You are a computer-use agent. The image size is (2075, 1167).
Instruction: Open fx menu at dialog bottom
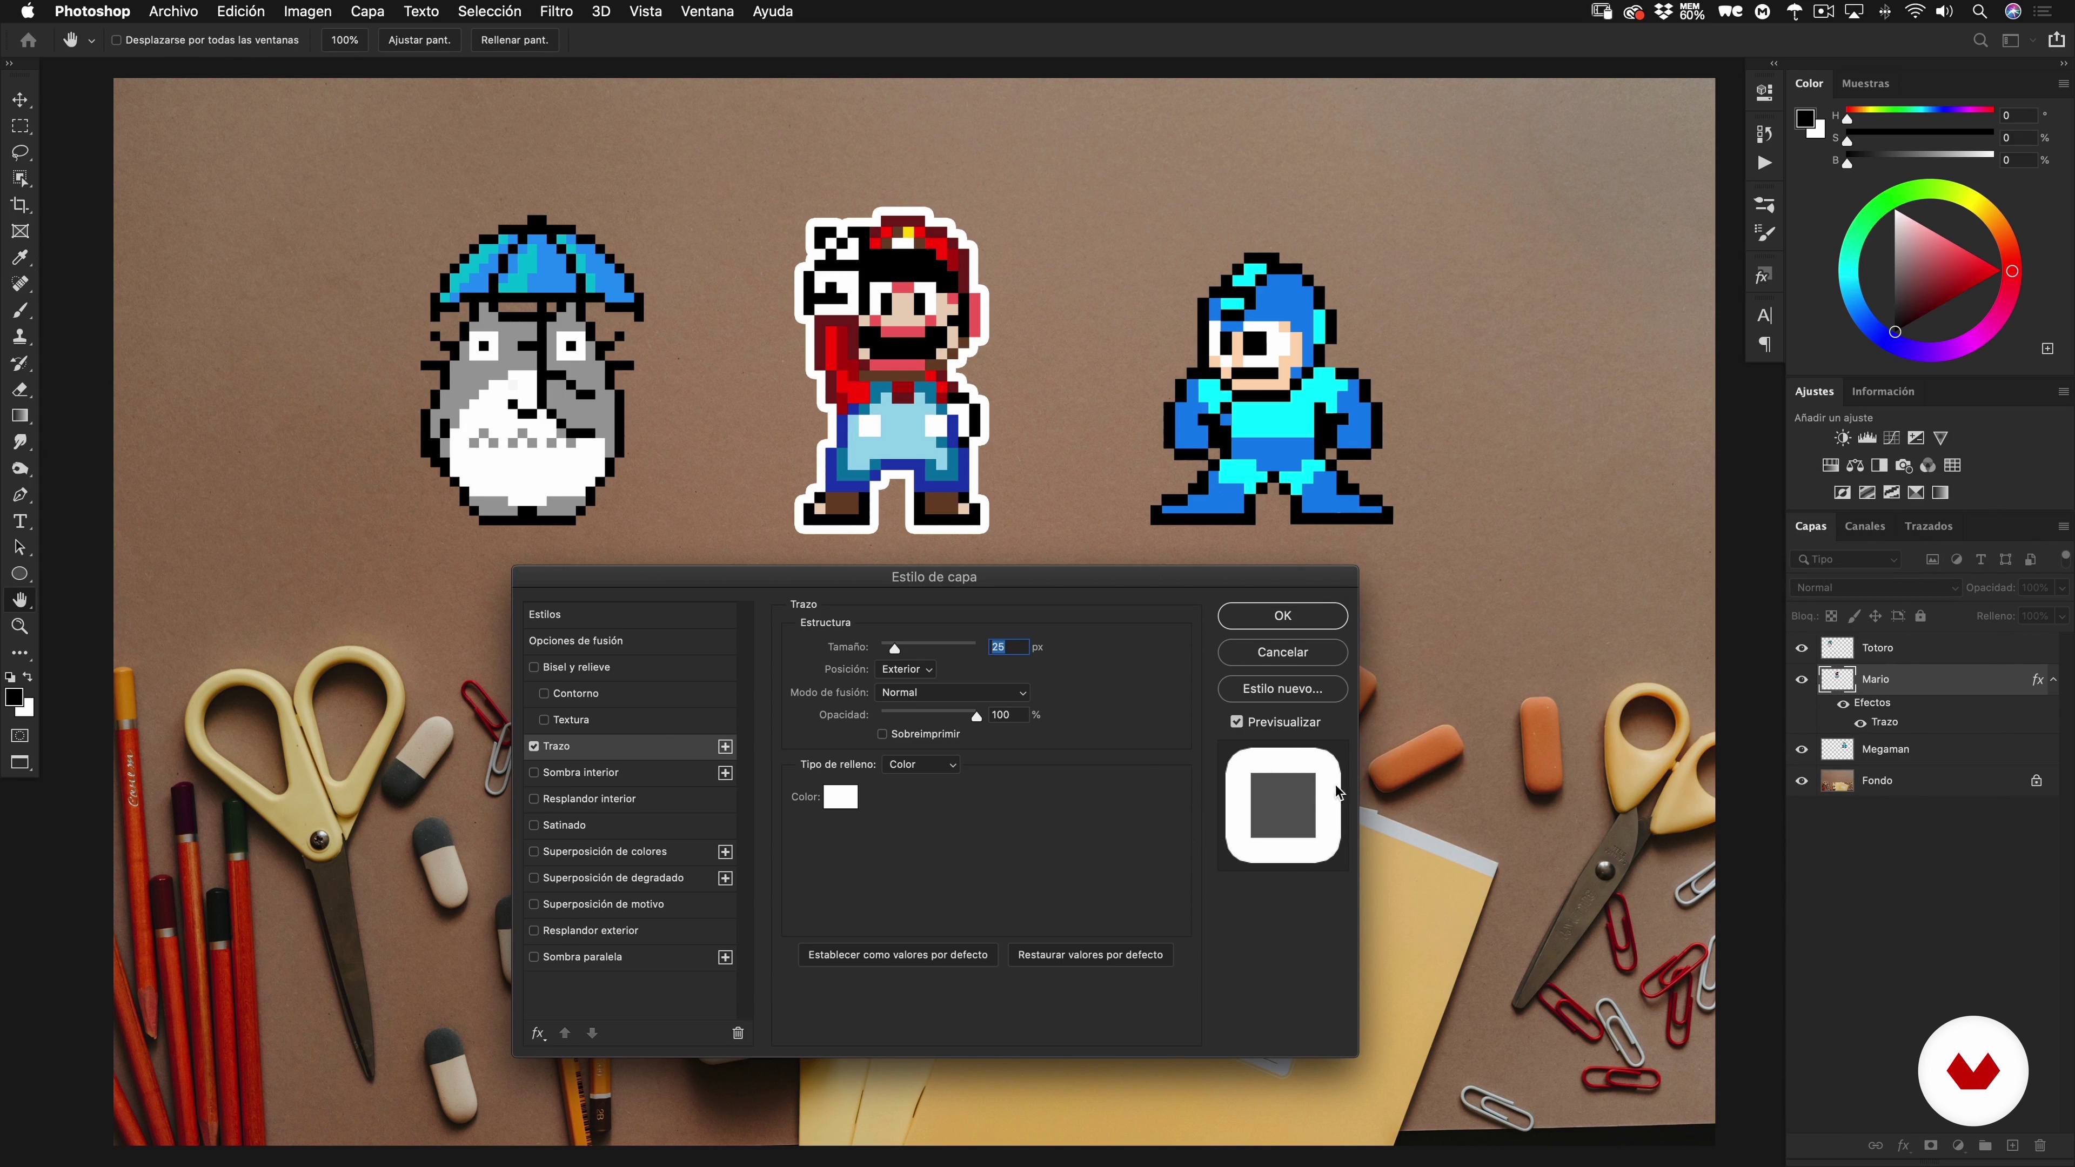click(x=538, y=1034)
